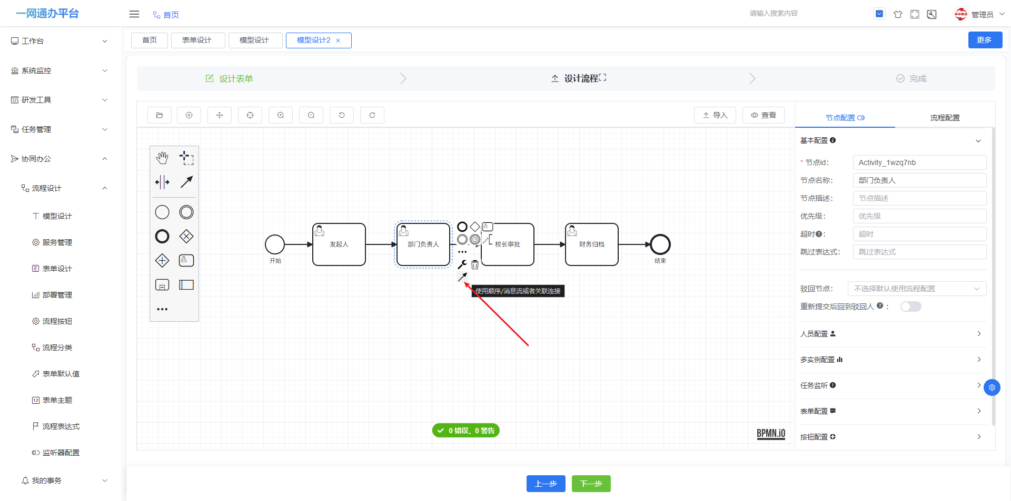Zoom in on the canvas
Image resolution: width=1011 pixels, height=501 pixels.
281,115
